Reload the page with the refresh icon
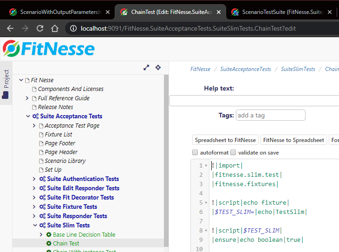Screen dimensions: 339x252 40,28
